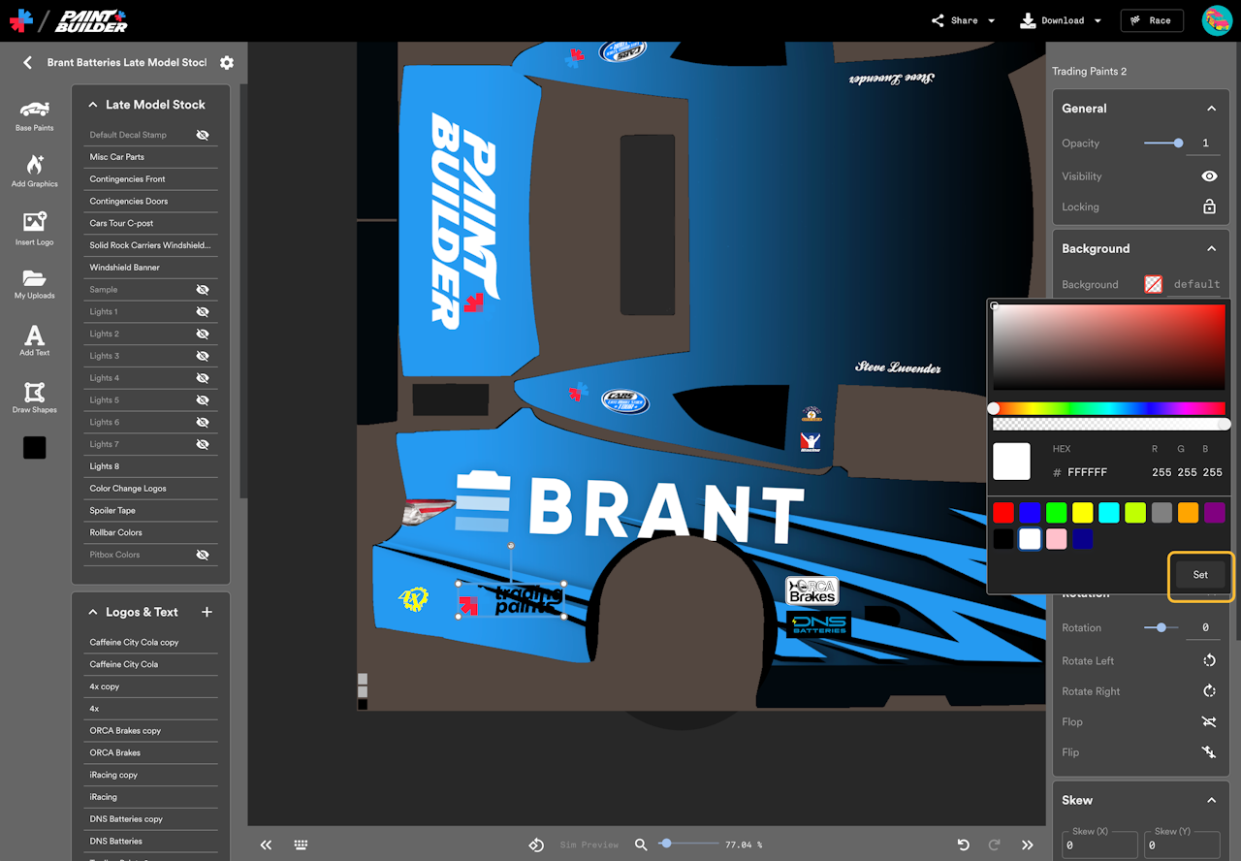
Task: Open the My Uploads folder
Action: (34, 283)
